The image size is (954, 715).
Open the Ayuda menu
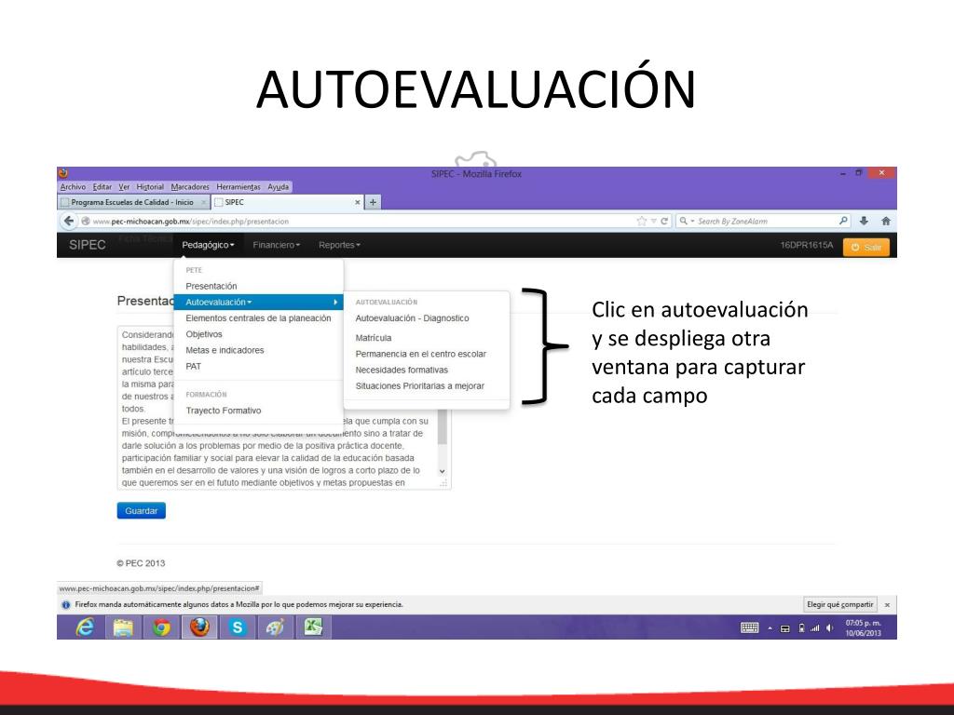(x=278, y=186)
